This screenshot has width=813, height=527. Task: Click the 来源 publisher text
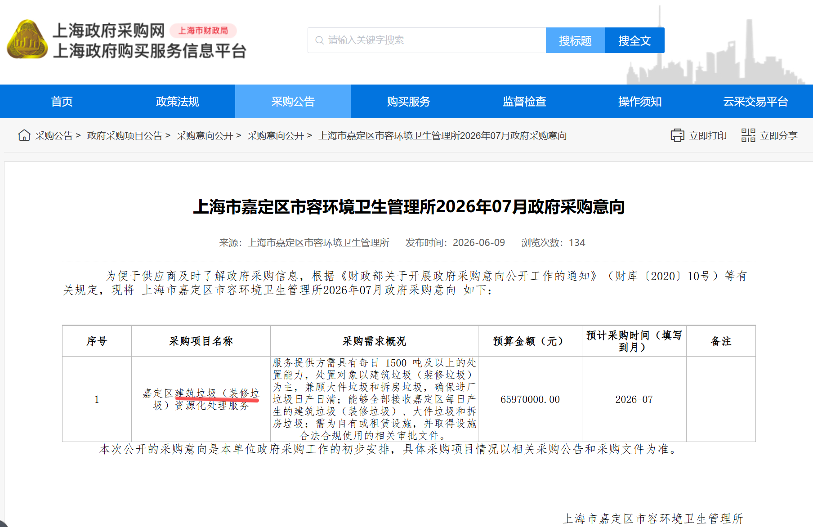[x=304, y=243]
